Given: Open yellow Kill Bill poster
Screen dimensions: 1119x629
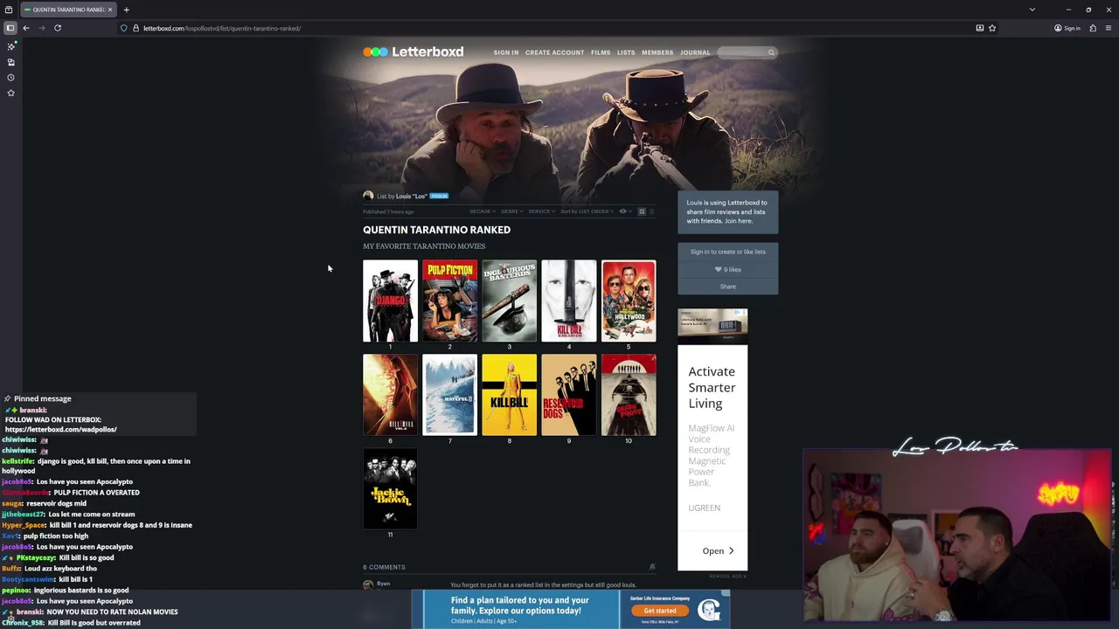Looking at the screenshot, I should [x=509, y=395].
